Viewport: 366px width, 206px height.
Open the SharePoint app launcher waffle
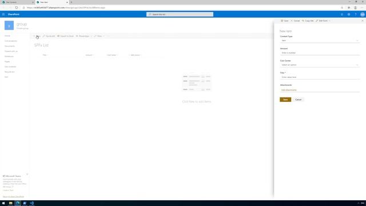point(3,14)
